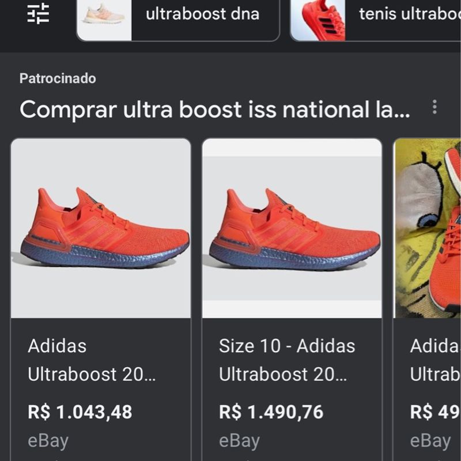Click eBay seller under the first listing
Viewport: 461px width, 461px height.
pos(48,441)
